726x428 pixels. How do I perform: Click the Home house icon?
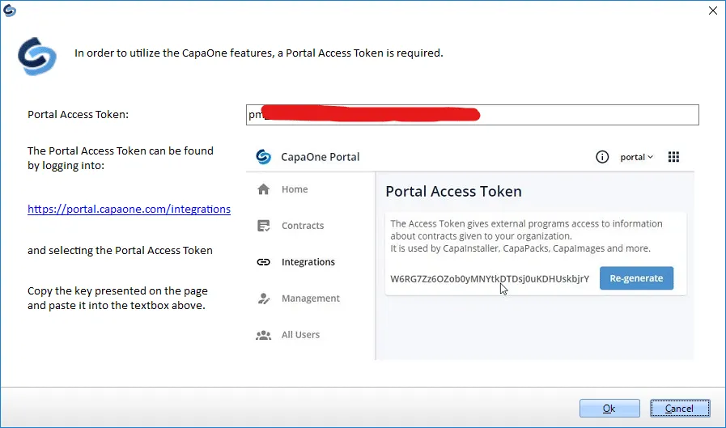tap(264, 189)
